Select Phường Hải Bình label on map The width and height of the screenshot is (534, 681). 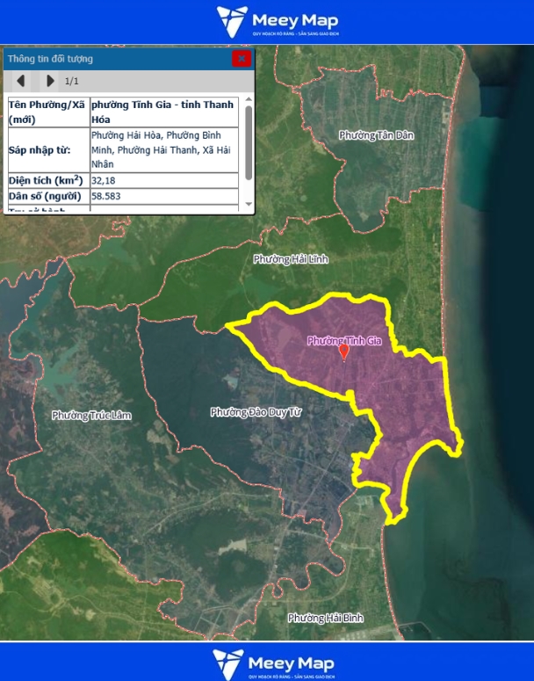(x=325, y=618)
